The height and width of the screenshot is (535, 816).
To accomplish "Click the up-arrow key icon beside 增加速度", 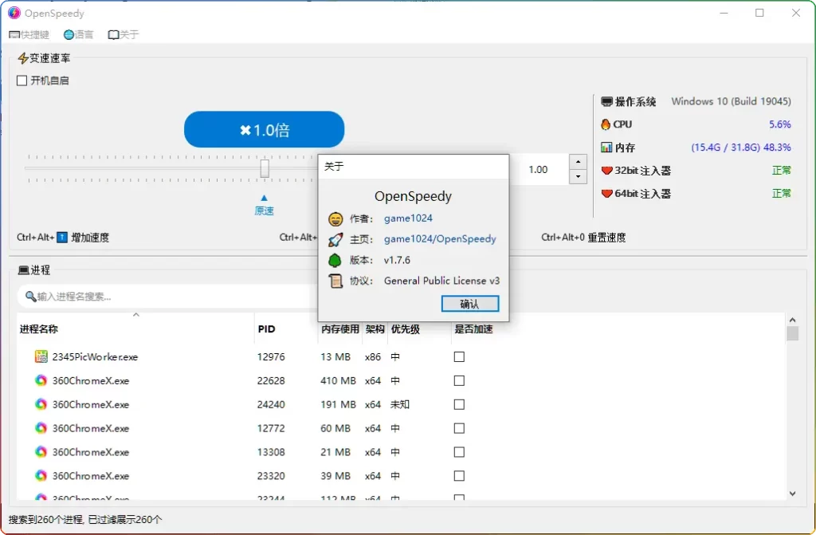I will 62,238.
